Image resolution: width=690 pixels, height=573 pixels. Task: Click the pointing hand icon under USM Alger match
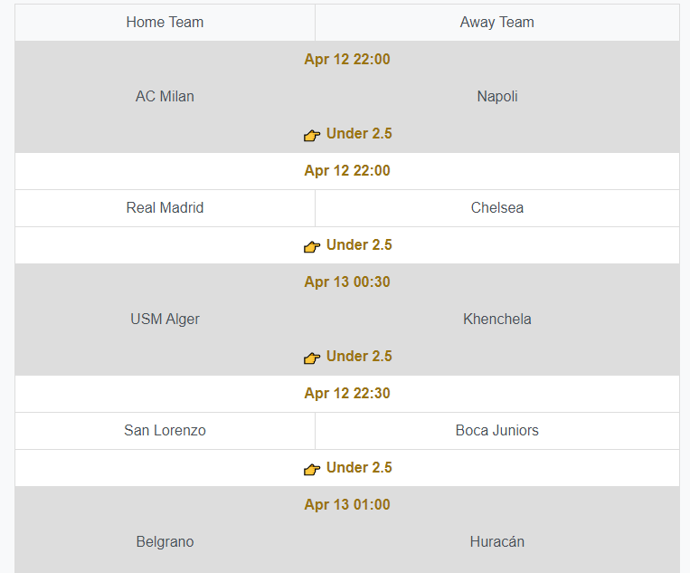(312, 358)
